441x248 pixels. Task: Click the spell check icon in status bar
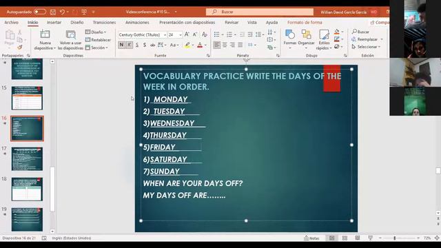coord(44,238)
